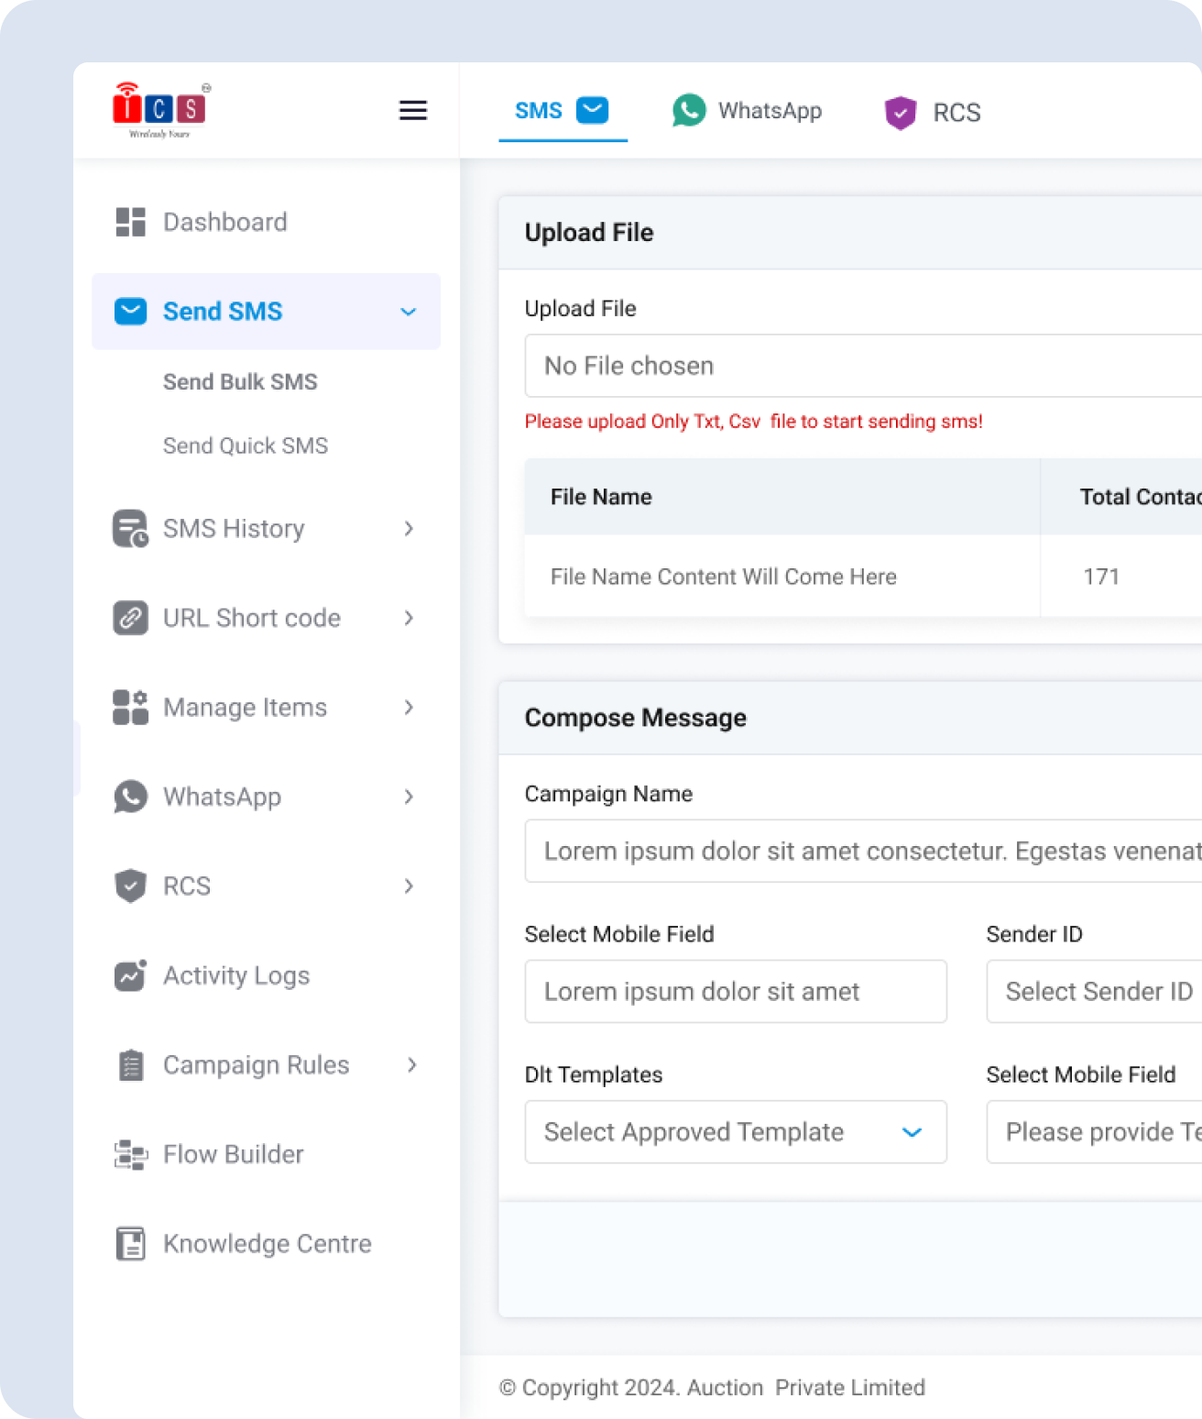This screenshot has height=1419, width=1202.
Task: Expand the Campaign Rules chevron
Action: click(411, 1065)
